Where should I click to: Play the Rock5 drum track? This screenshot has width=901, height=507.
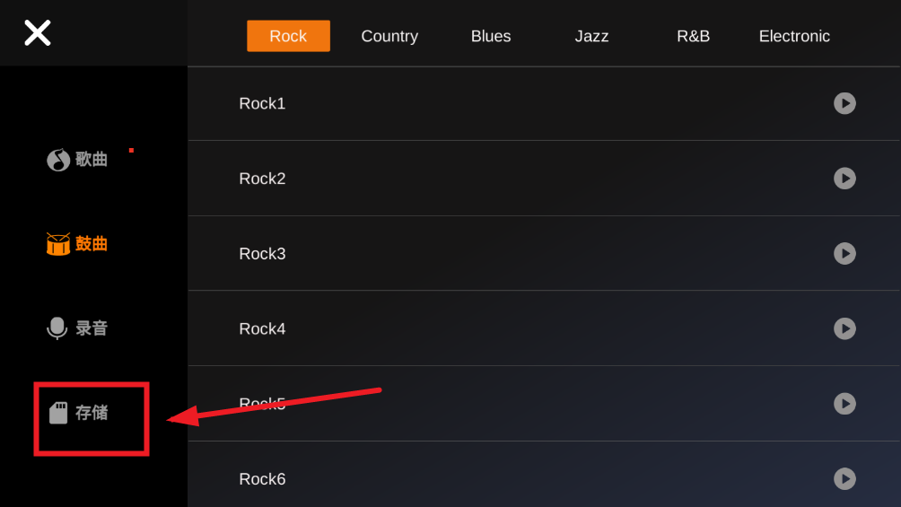tap(844, 404)
